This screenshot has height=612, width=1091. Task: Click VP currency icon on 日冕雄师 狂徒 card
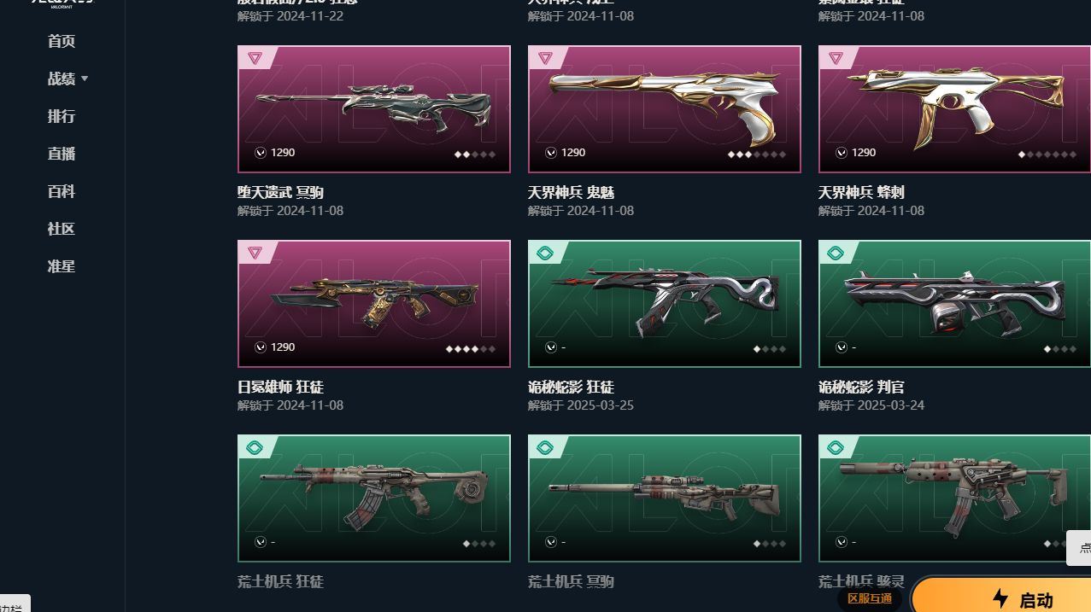(x=261, y=347)
